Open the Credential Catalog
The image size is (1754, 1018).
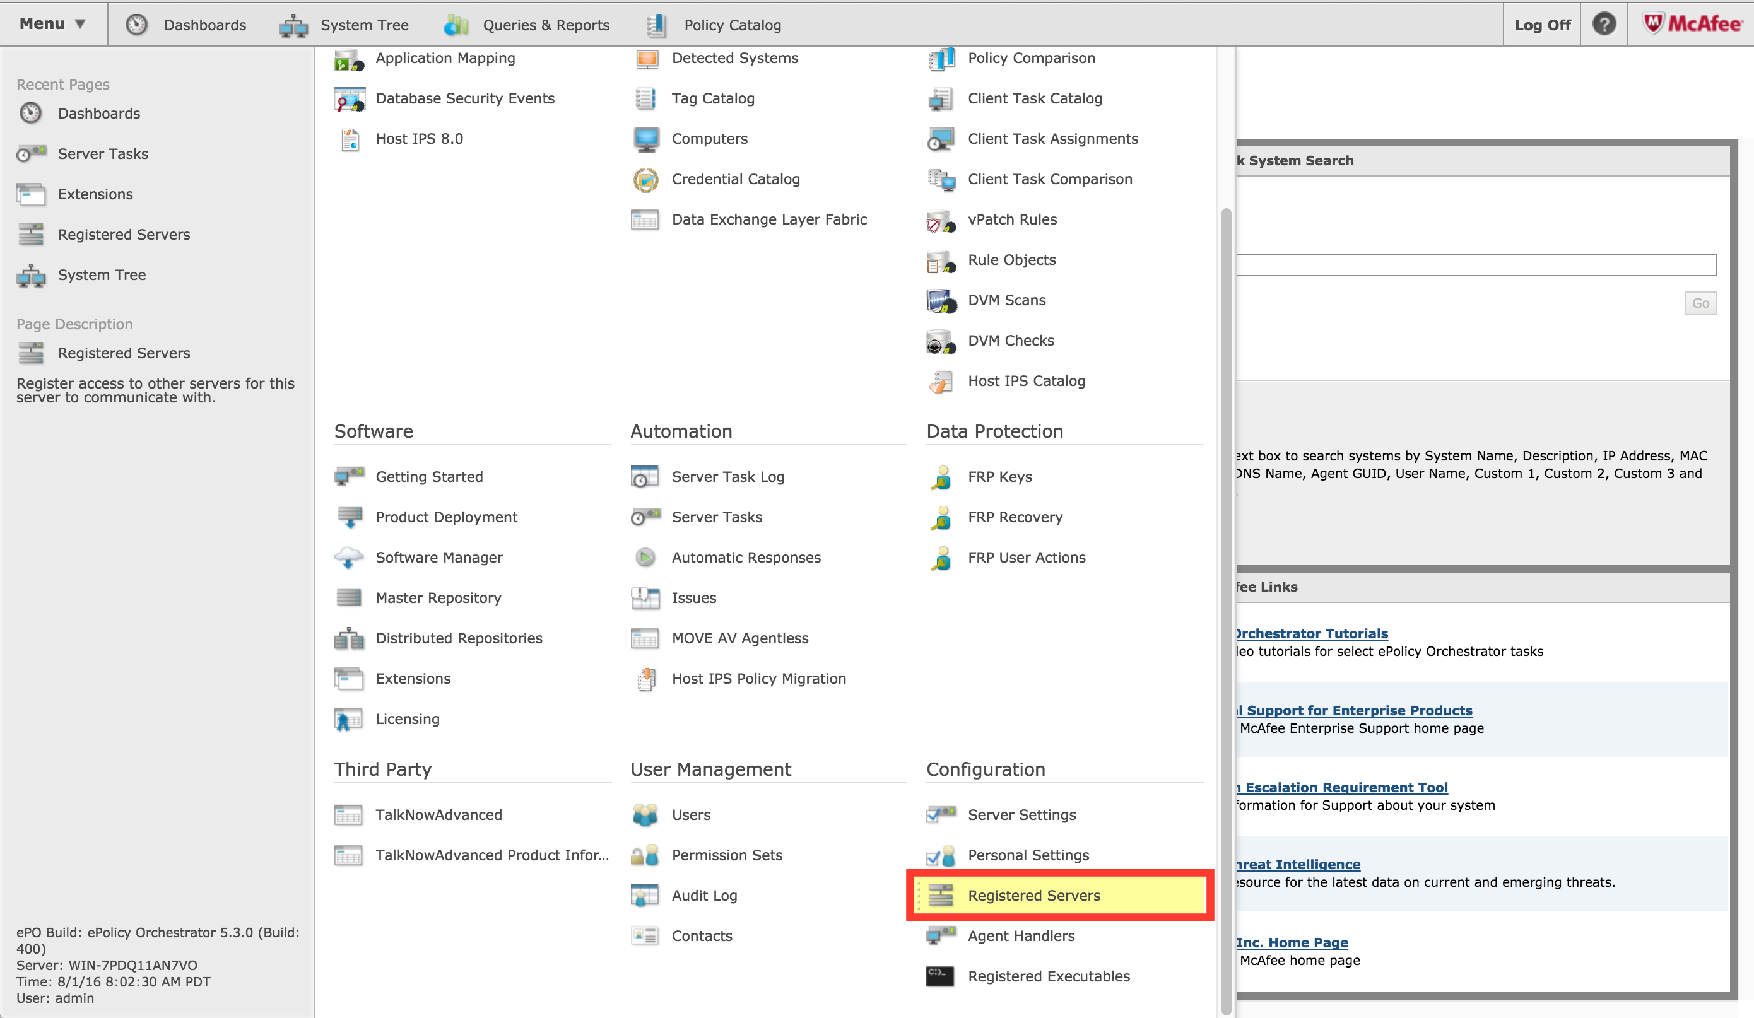[x=736, y=179]
